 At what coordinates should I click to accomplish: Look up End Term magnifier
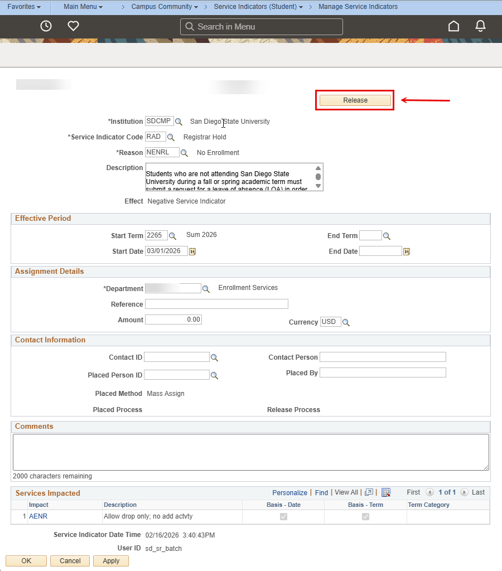pyautogui.click(x=387, y=236)
